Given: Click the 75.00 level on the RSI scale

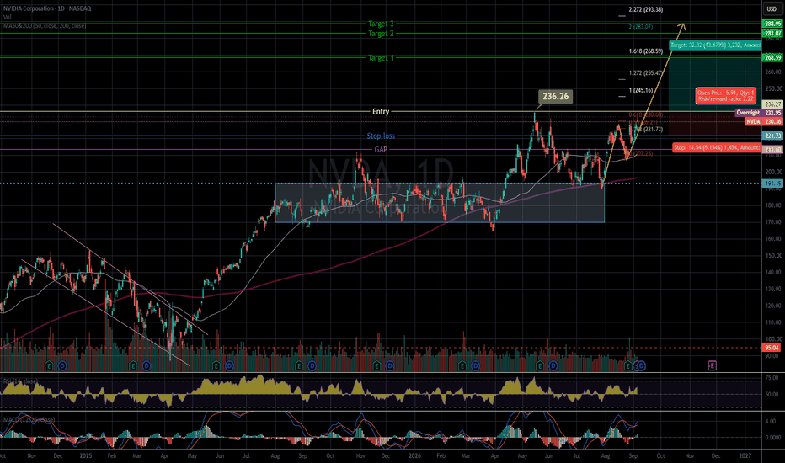Looking at the screenshot, I should point(772,378).
